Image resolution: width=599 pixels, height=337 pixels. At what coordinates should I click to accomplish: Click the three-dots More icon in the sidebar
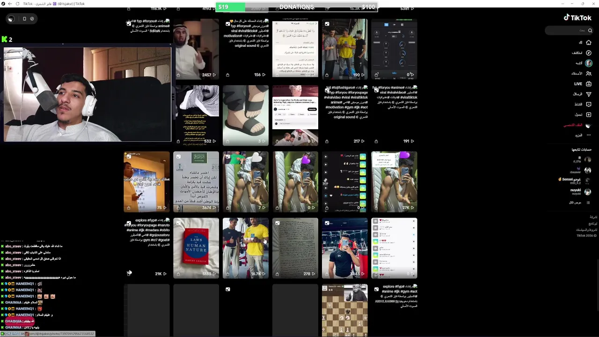(589, 135)
